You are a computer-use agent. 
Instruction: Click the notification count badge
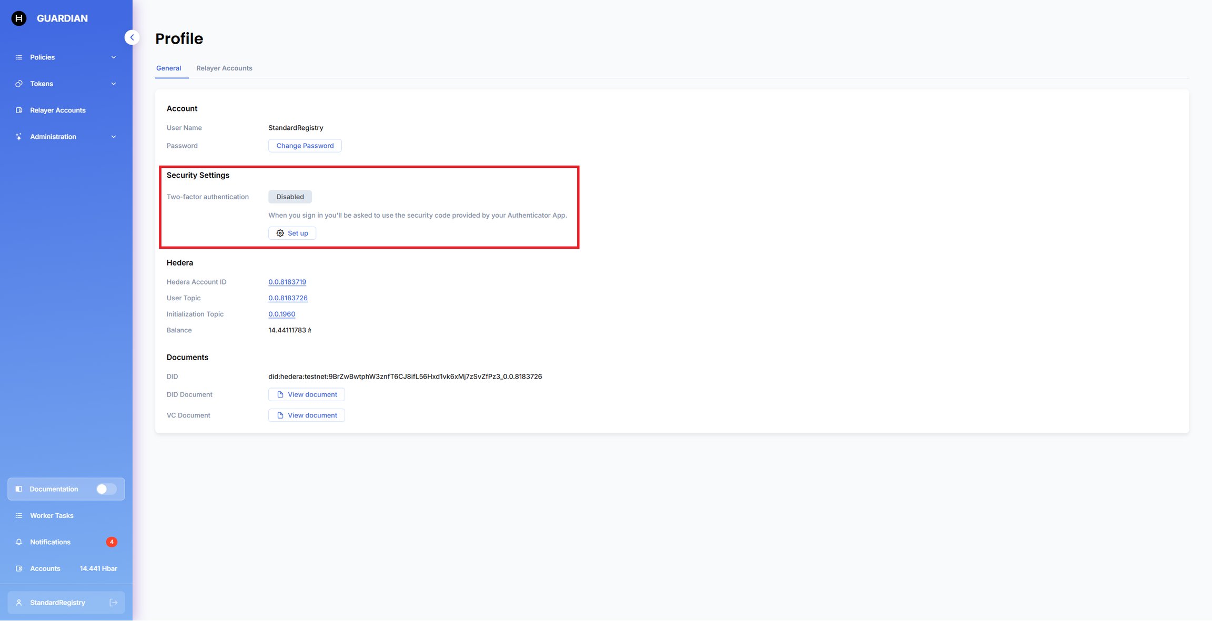pyautogui.click(x=112, y=542)
